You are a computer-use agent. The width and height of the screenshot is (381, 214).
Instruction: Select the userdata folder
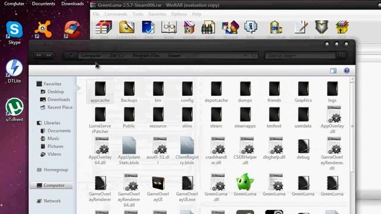point(303,118)
